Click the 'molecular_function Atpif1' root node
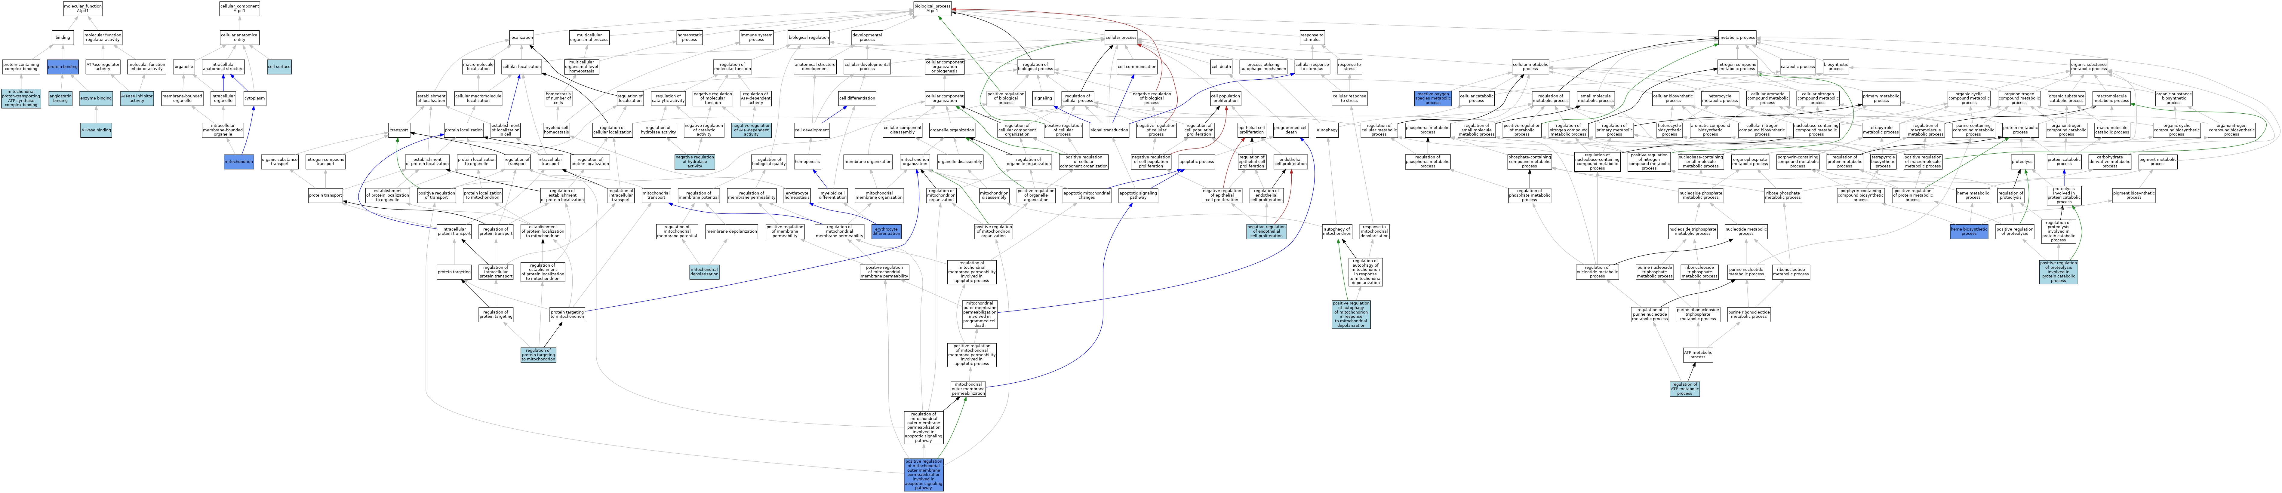The width and height of the screenshot is (2282, 493). click(82, 9)
